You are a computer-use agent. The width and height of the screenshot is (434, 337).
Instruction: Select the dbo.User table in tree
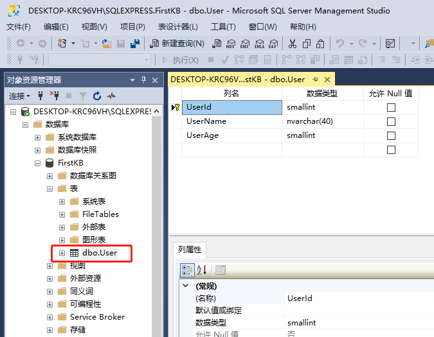click(x=100, y=253)
